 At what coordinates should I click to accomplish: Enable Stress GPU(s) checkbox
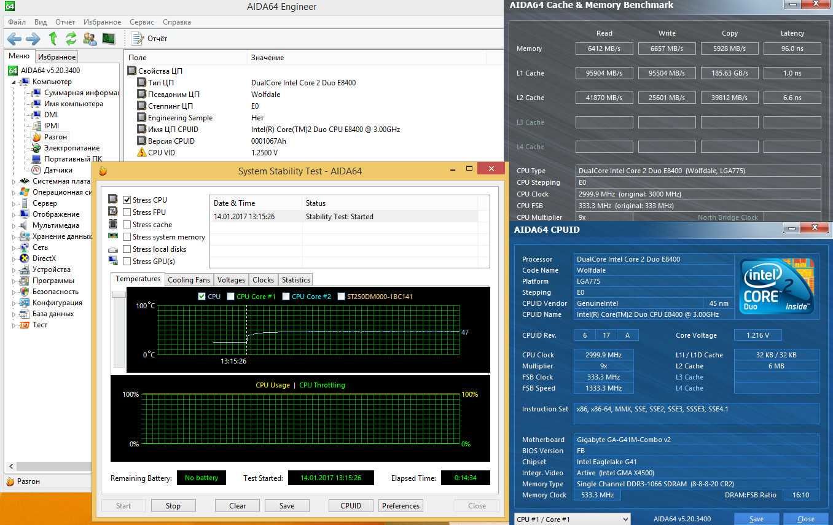click(x=127, y=261)
